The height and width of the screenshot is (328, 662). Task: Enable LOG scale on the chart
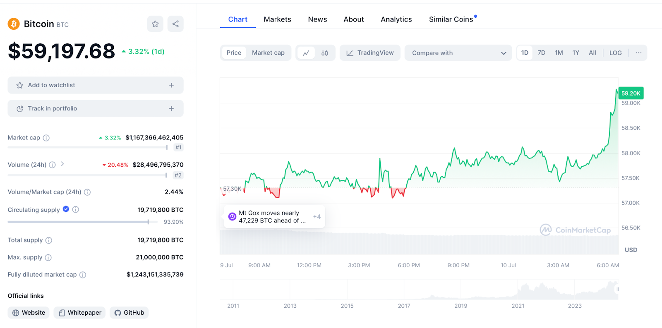tap(615, 53)
